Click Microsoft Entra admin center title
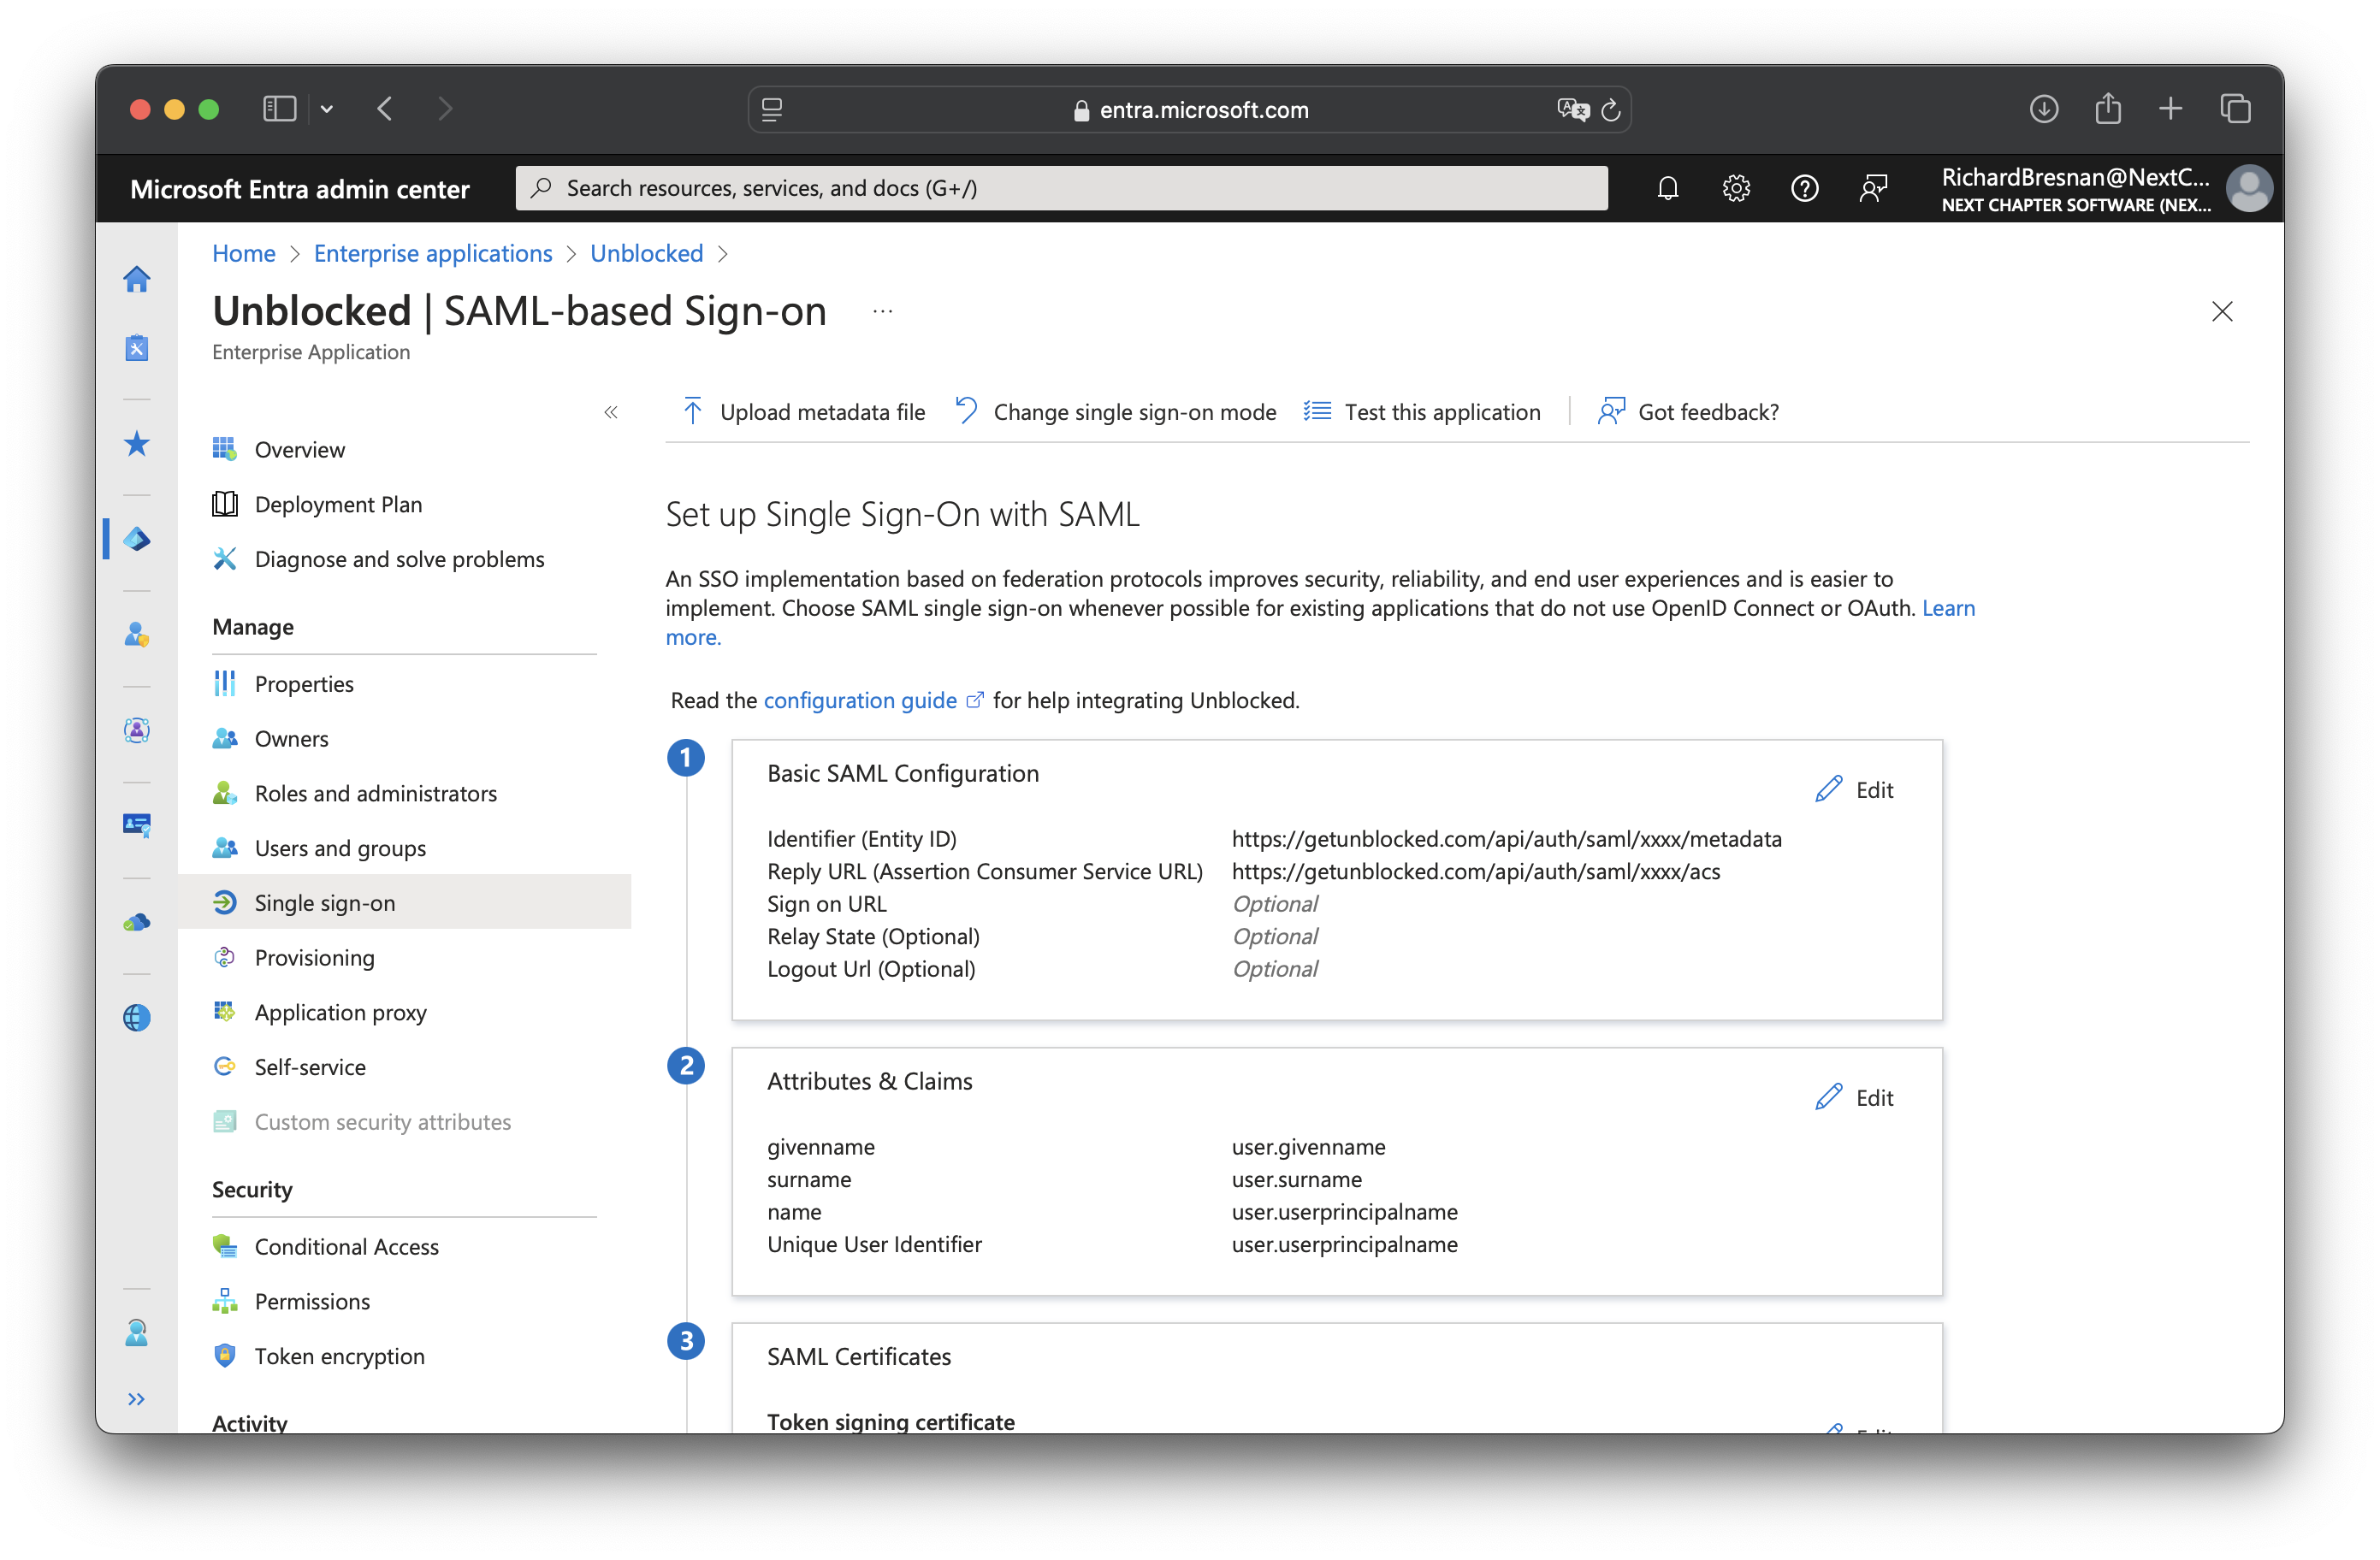 (x=300, y=189)
